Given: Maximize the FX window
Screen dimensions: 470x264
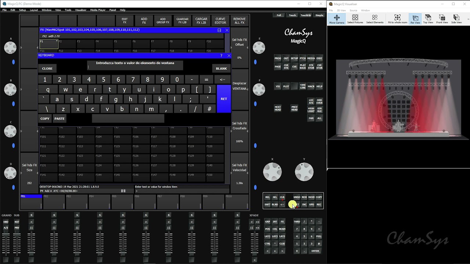Looking at the screenshot, I should [219, 30].
